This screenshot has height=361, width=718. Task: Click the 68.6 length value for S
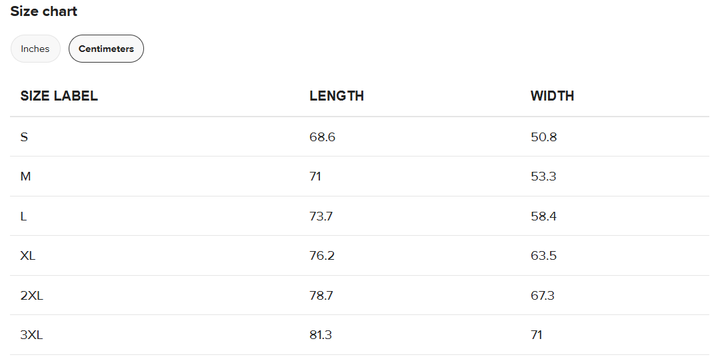pos(323,137)
